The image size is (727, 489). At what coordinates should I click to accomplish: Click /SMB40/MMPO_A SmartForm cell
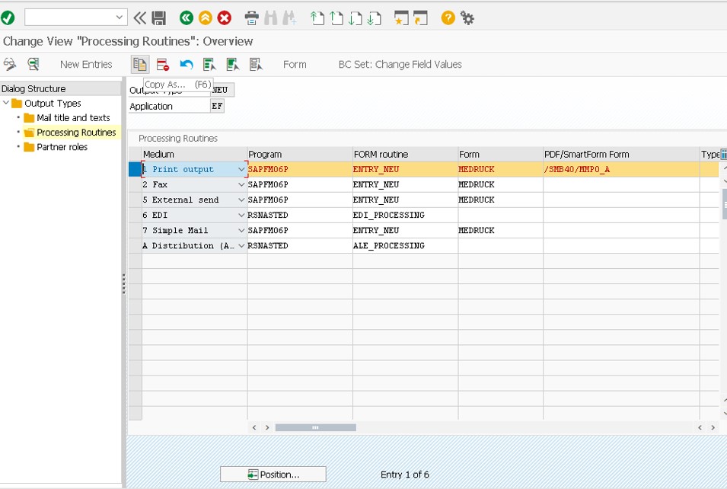[x=621, y=169]
